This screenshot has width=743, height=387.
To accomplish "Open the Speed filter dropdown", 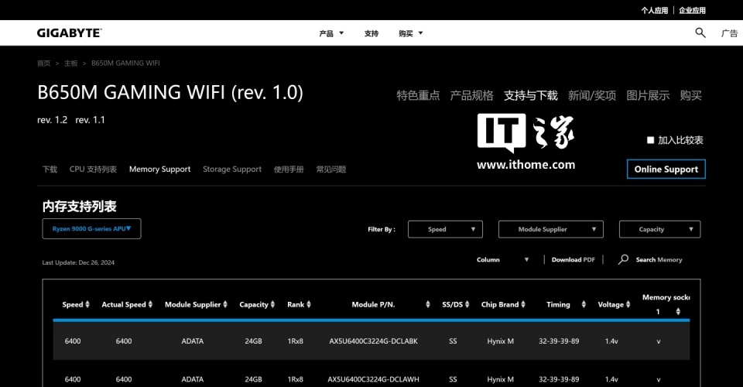I will pyautogui.click(x=446, y=229).
